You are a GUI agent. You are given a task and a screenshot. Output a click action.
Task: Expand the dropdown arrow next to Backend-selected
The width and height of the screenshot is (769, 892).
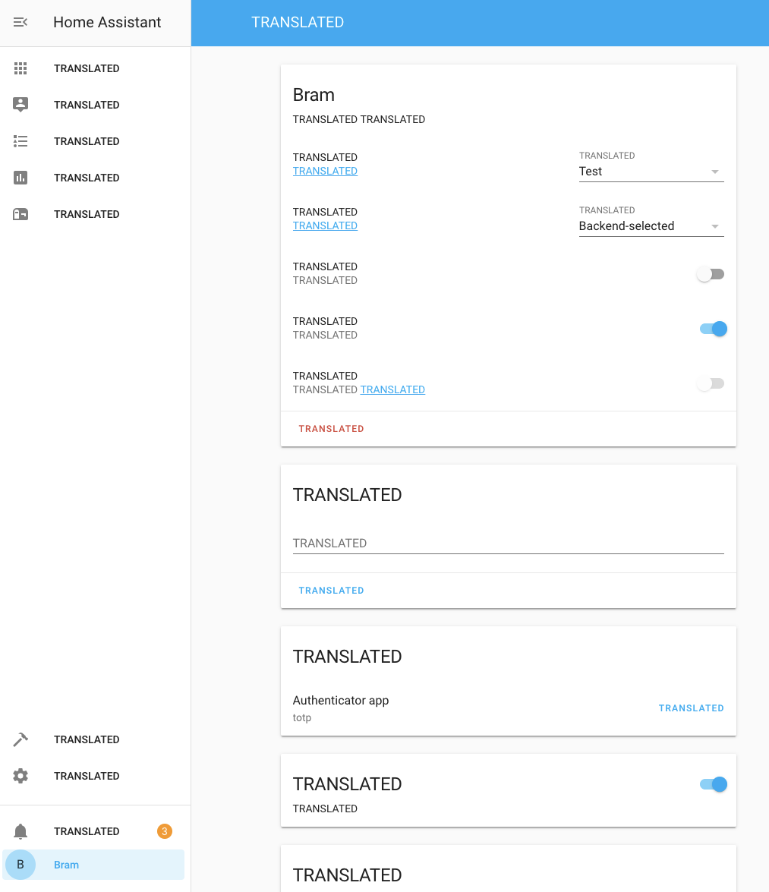point(714,225)
